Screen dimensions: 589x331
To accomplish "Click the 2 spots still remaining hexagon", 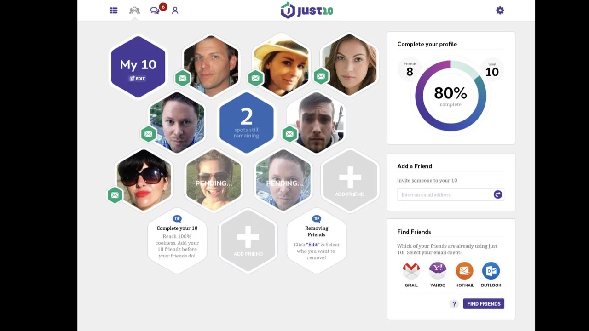I will tap(247, 122).
